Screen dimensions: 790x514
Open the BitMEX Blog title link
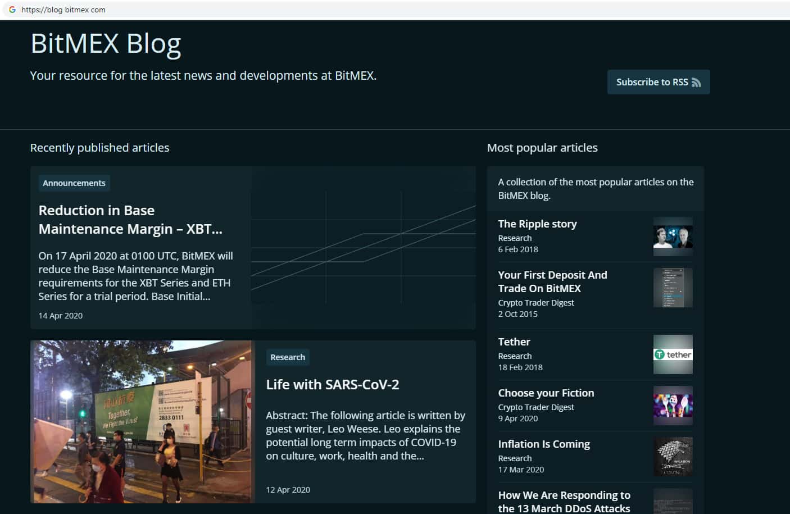[x=106, y=43]
